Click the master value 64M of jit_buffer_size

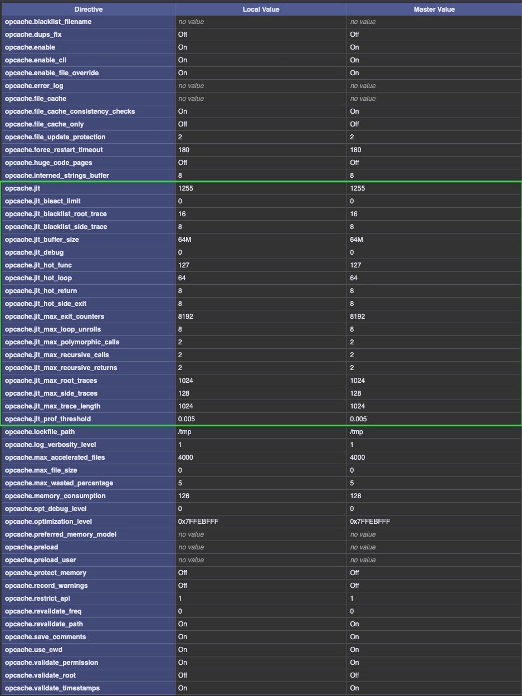tap(357, 240)
